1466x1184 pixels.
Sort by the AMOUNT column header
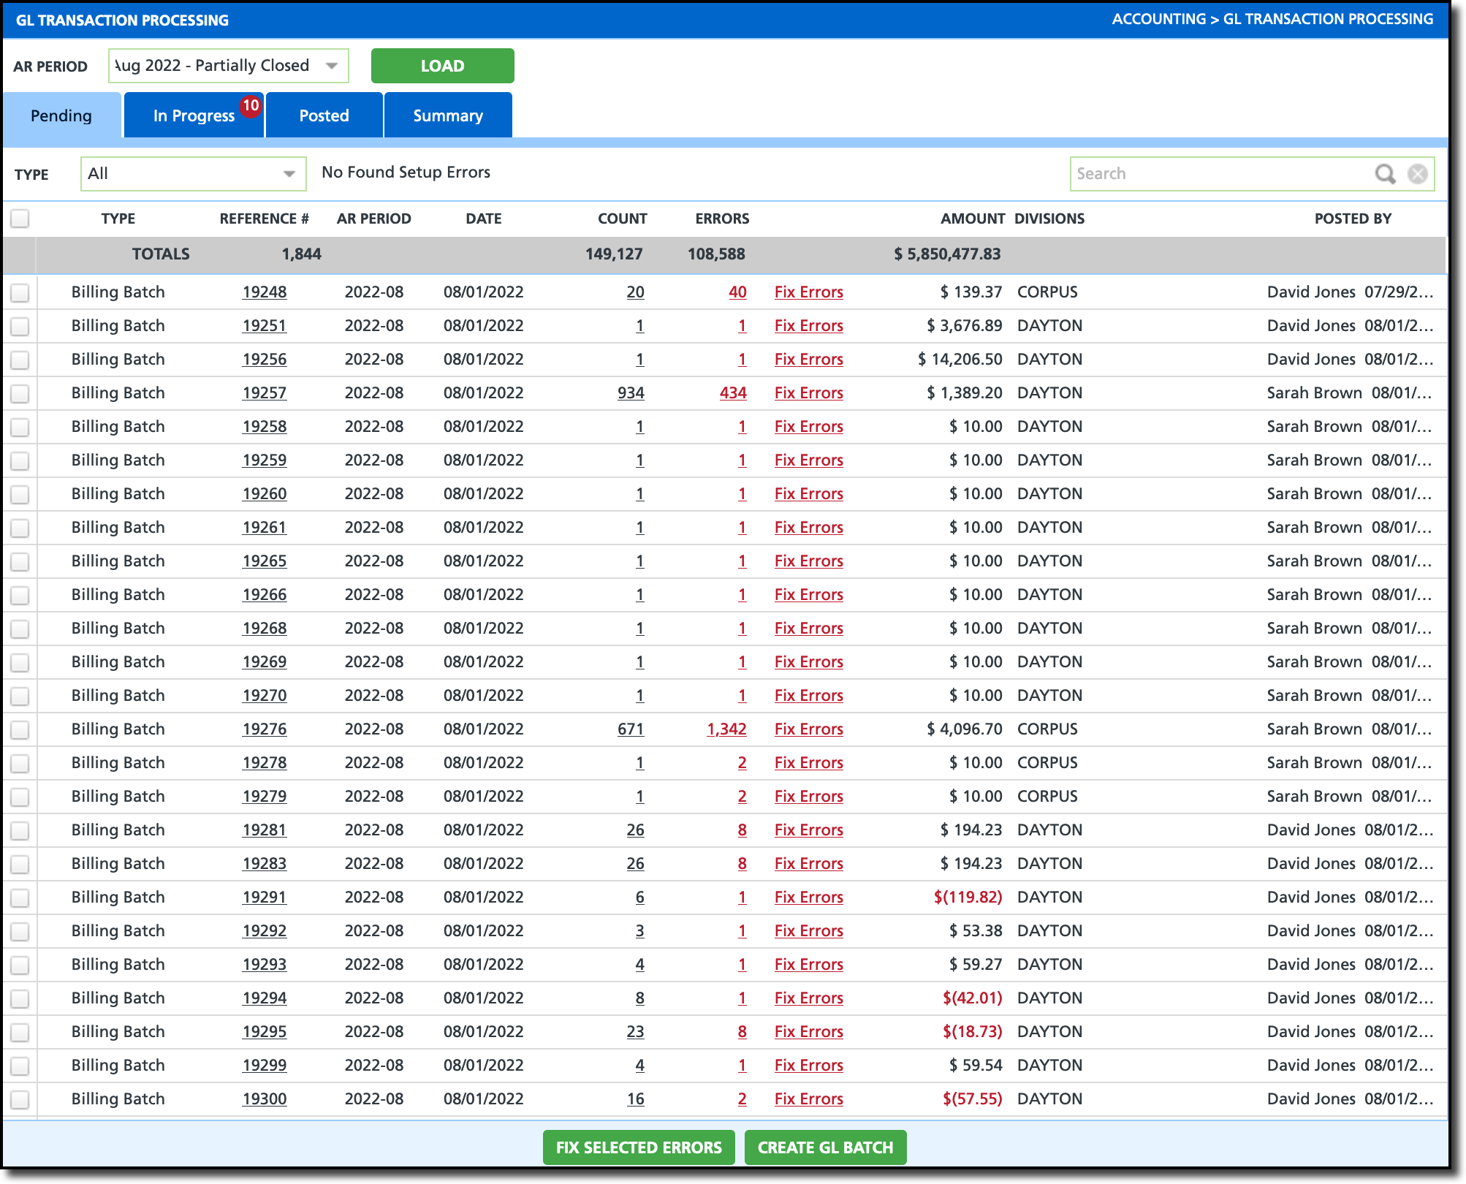[x=972, y=219]
